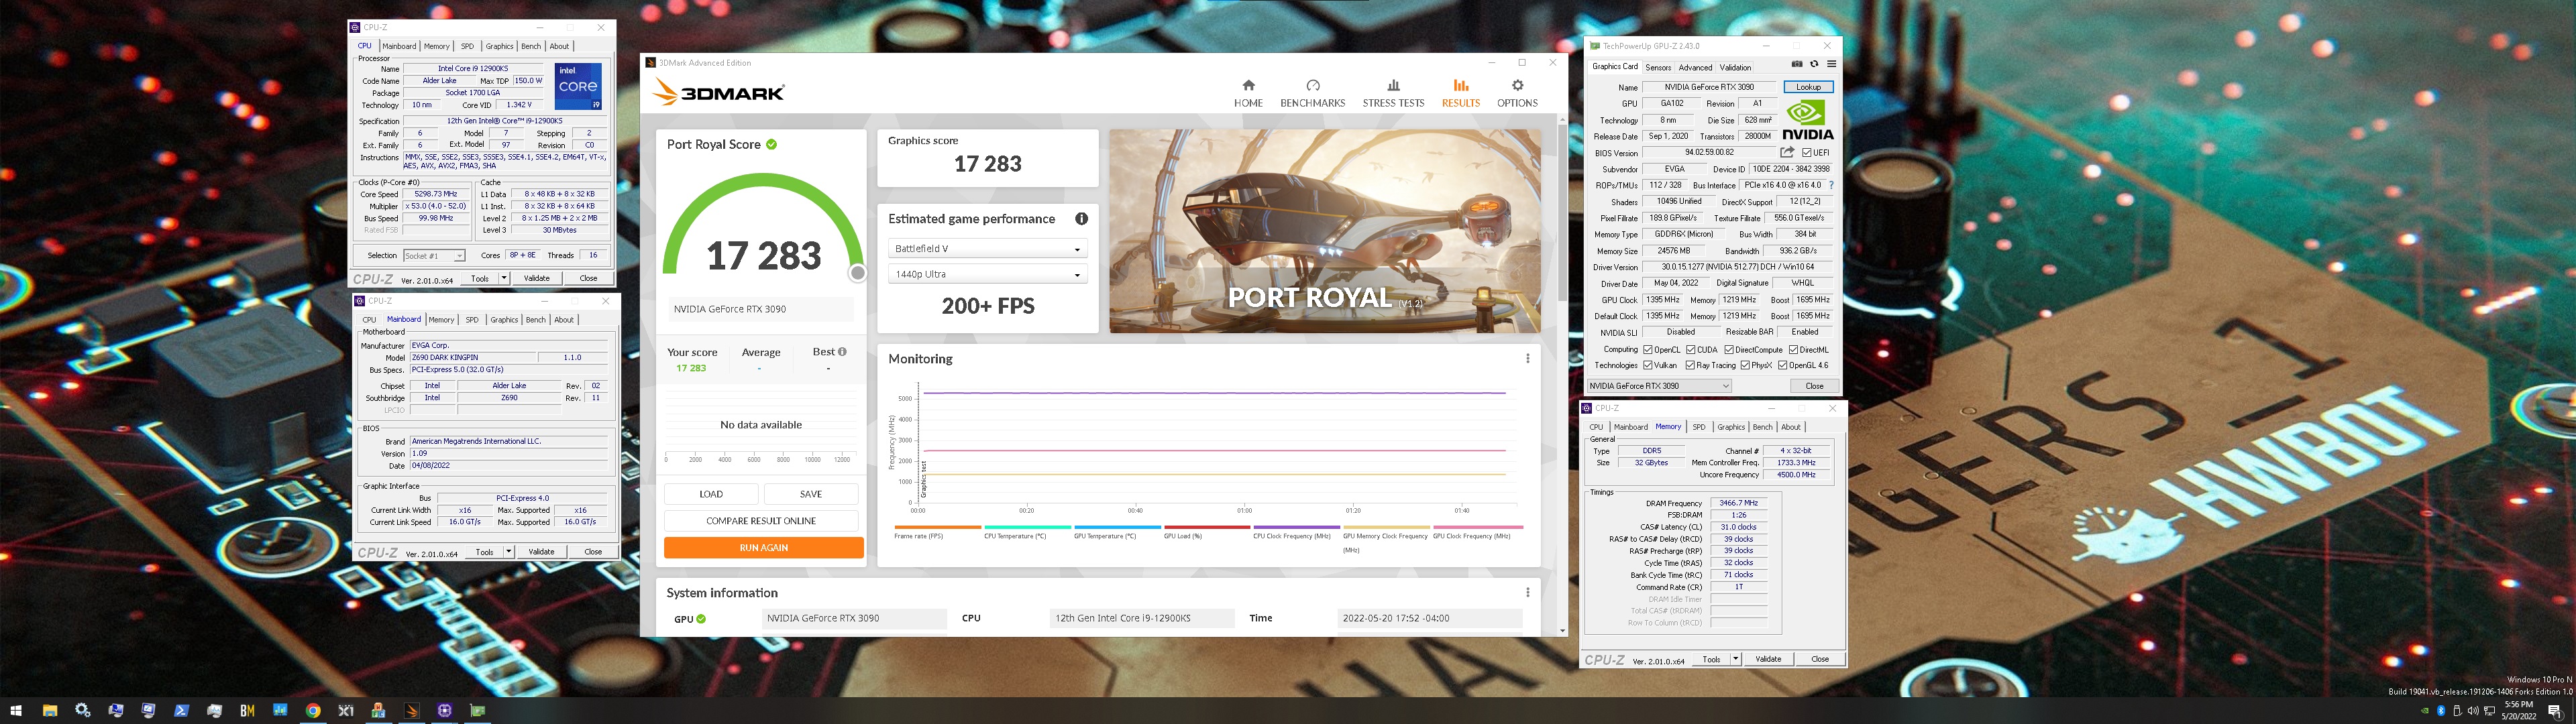2576x724 pixels.
Task: Open the 3DMark HOME icon
Action: pos(1248,85)
